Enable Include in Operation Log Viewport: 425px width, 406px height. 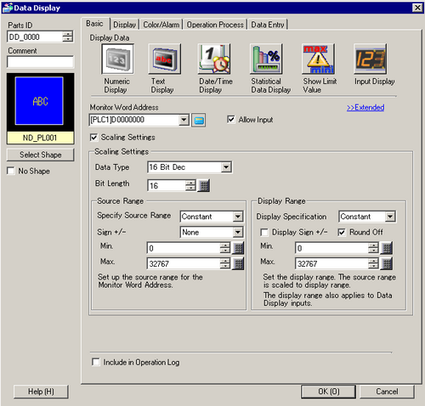click(x=96, y=362)
